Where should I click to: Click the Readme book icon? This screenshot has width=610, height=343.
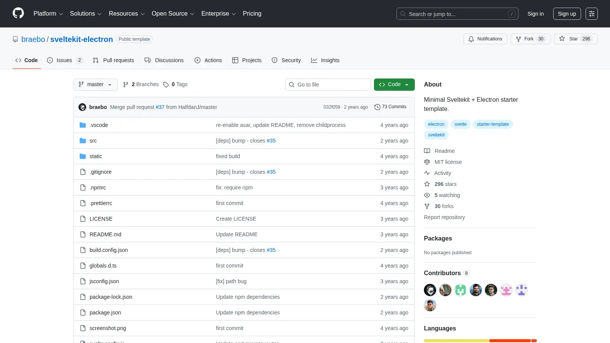[427, 151]
